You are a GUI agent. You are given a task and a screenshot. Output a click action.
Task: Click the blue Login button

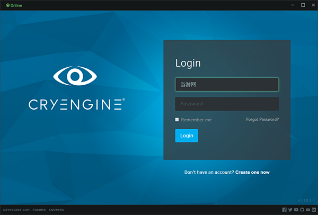coord(187,136)
